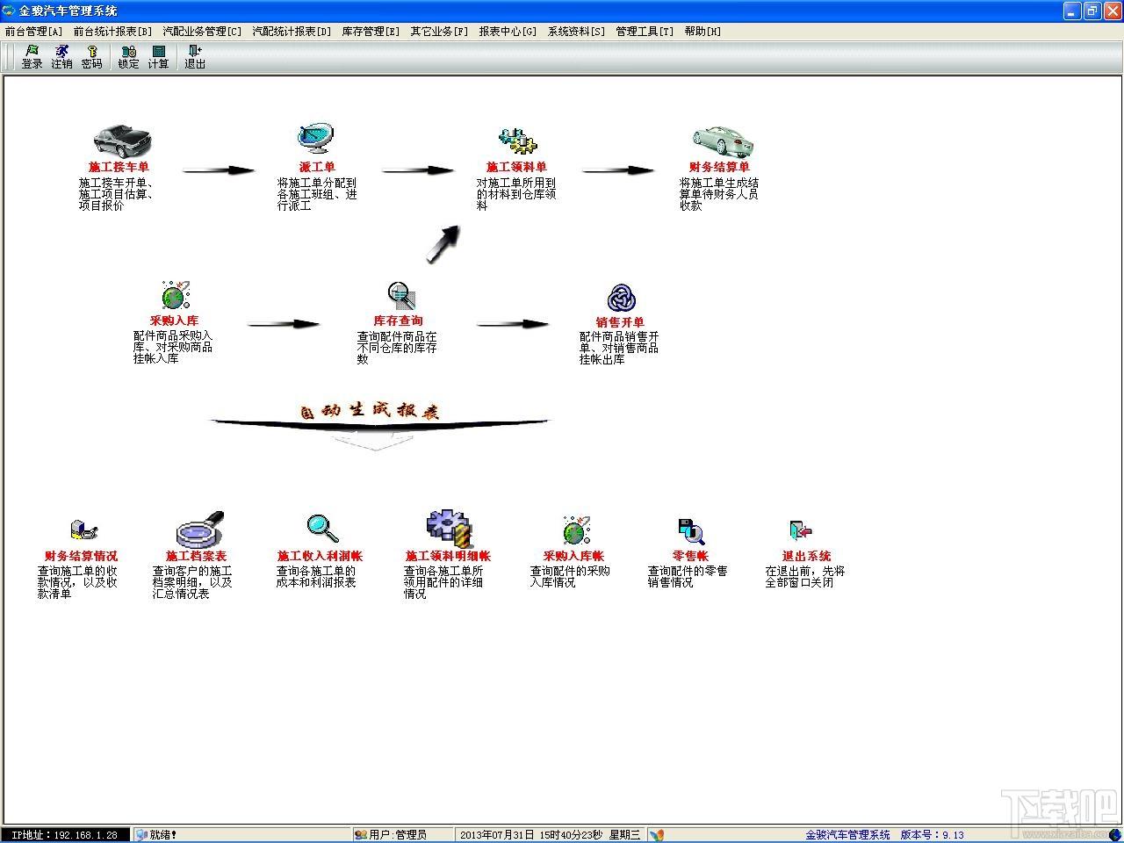Open the 计算 calculator toolbar icon

[158, 57]
